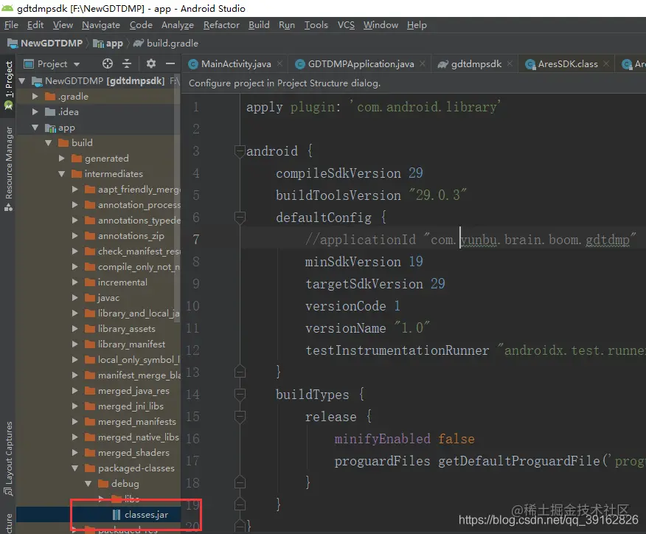646x534 pixels.
Task: Click the app breadcrumb
Action: point(108,44)
